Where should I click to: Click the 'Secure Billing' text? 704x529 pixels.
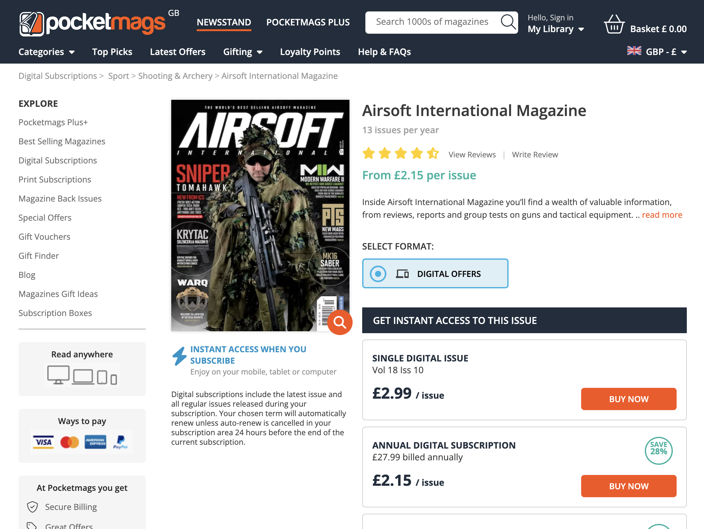point(71,507)
